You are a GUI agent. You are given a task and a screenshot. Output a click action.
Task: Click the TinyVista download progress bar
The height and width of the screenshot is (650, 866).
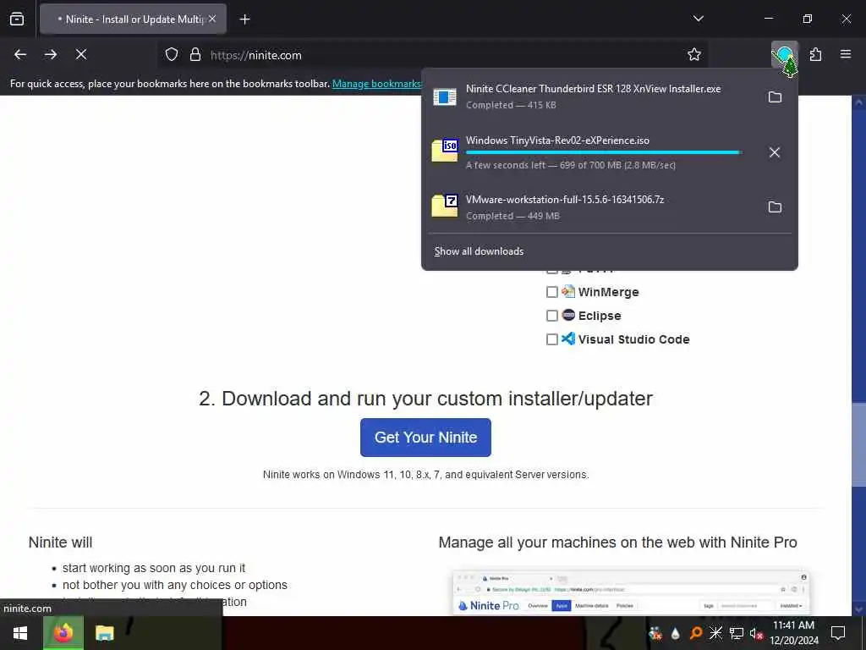[x=604, y=152]
